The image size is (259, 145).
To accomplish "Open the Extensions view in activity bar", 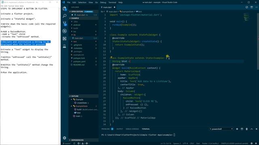I will 65,39.
